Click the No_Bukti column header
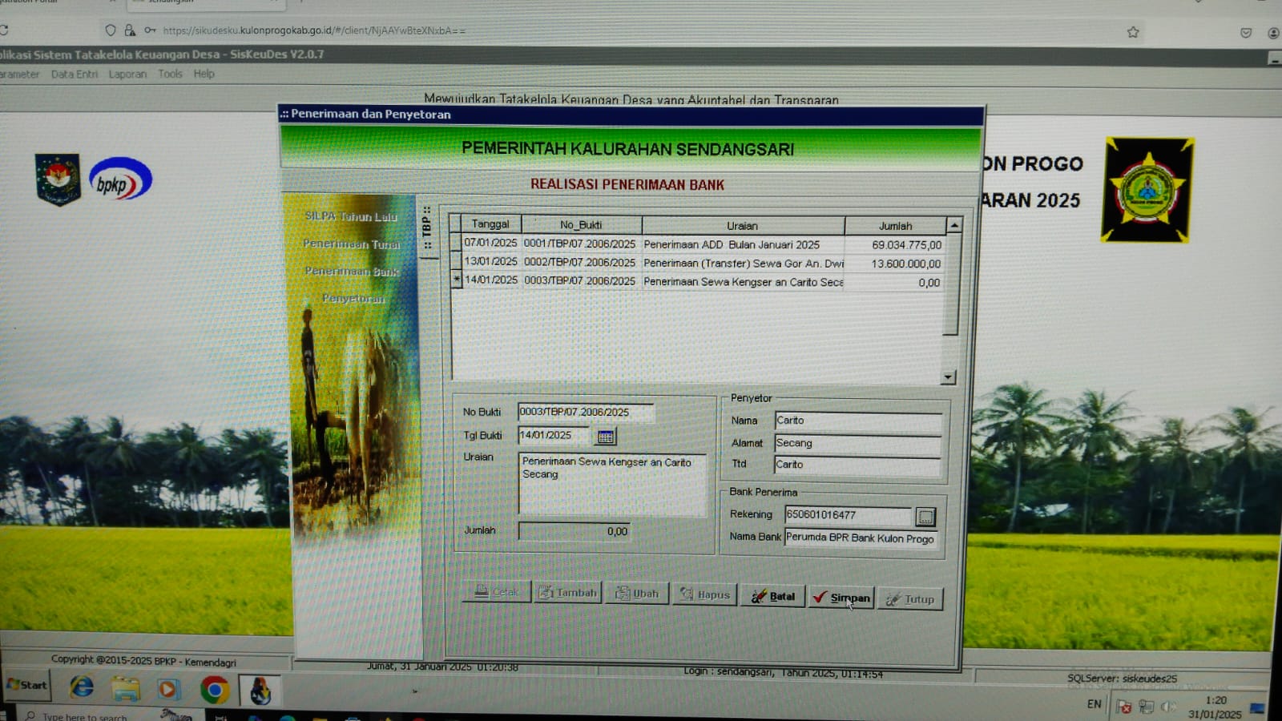Viewport: 1282px width, 721px height. 581,225
